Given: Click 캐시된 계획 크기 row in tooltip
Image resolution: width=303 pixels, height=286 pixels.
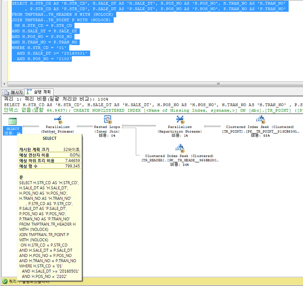Looking at the screenshot, I should 49,150.
